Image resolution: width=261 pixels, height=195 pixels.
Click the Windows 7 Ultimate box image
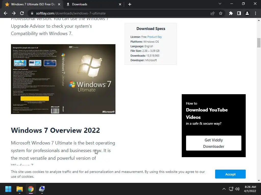pos(63,79)
